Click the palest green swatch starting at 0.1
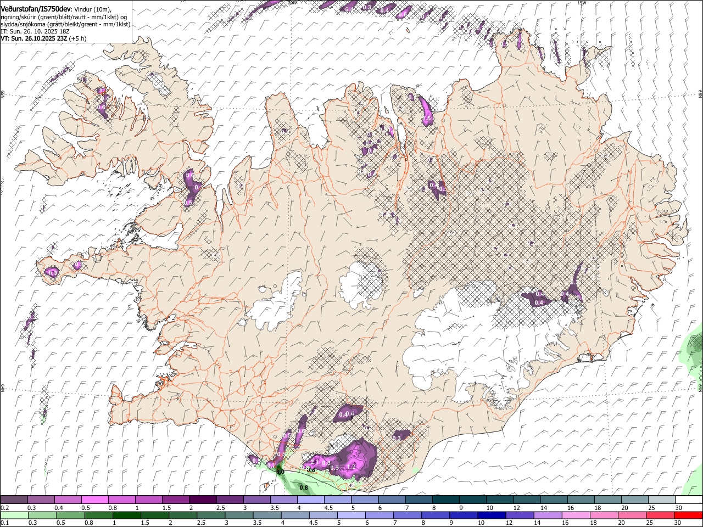 (14, 515)
